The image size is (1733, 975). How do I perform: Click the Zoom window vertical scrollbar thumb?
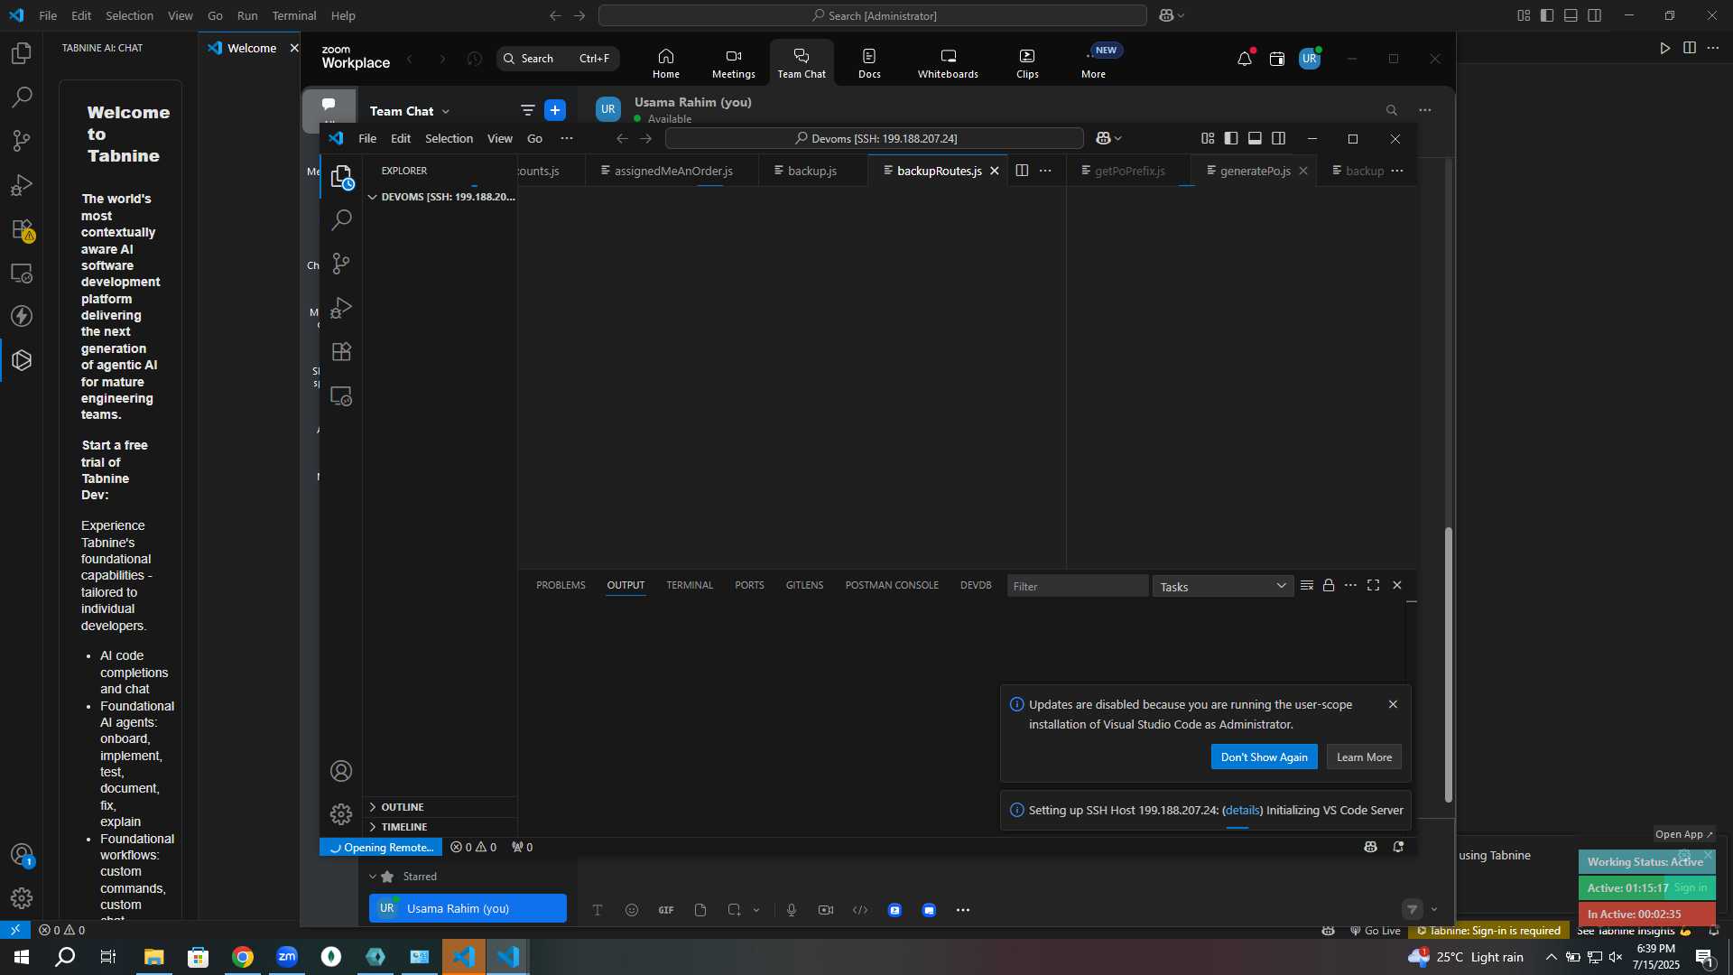coord(1449,664)
